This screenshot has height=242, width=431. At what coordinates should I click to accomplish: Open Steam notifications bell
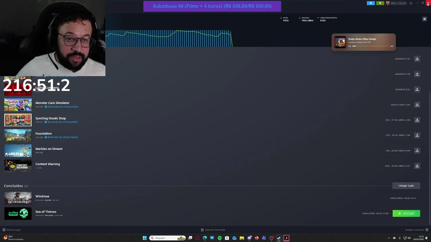[380, 3]
